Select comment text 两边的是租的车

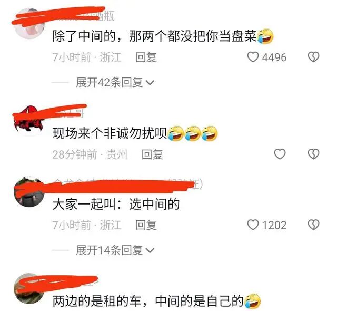[x=97, y=301]
